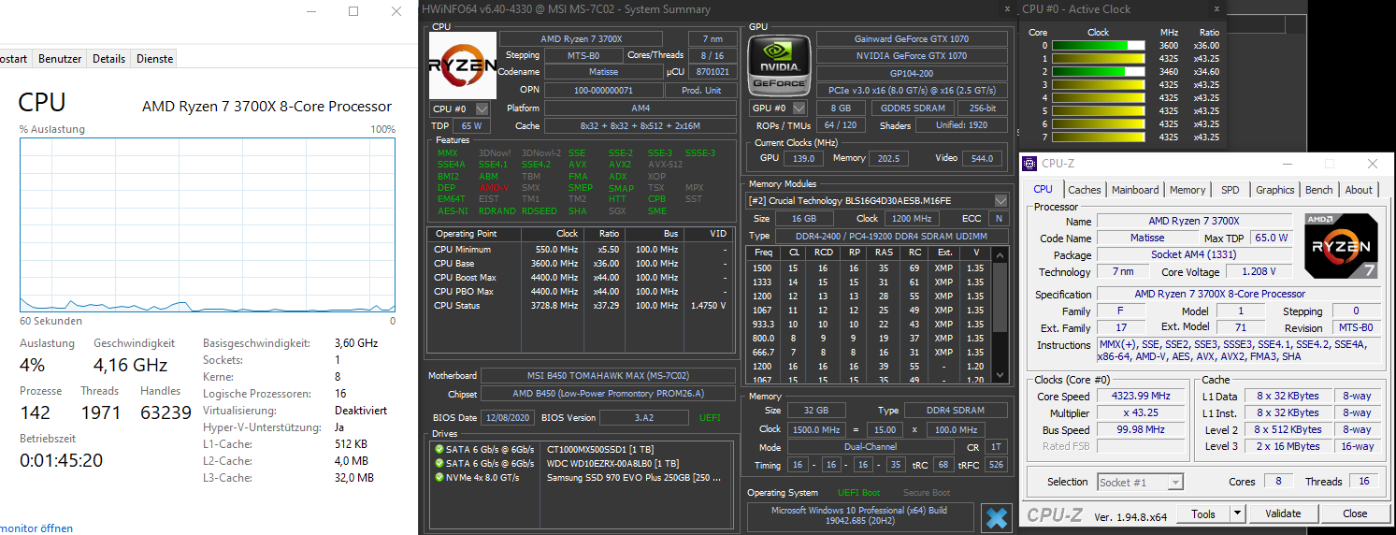Click the green 'UEFI Boot' label

coord(858,493)
